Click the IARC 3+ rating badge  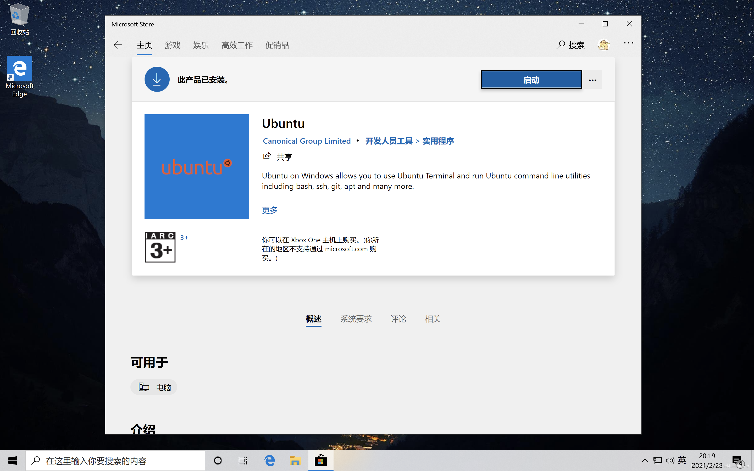coord(160,247)
